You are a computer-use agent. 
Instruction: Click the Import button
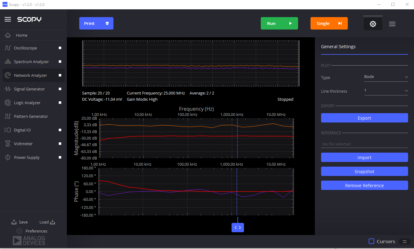click(x=364, y=157)
